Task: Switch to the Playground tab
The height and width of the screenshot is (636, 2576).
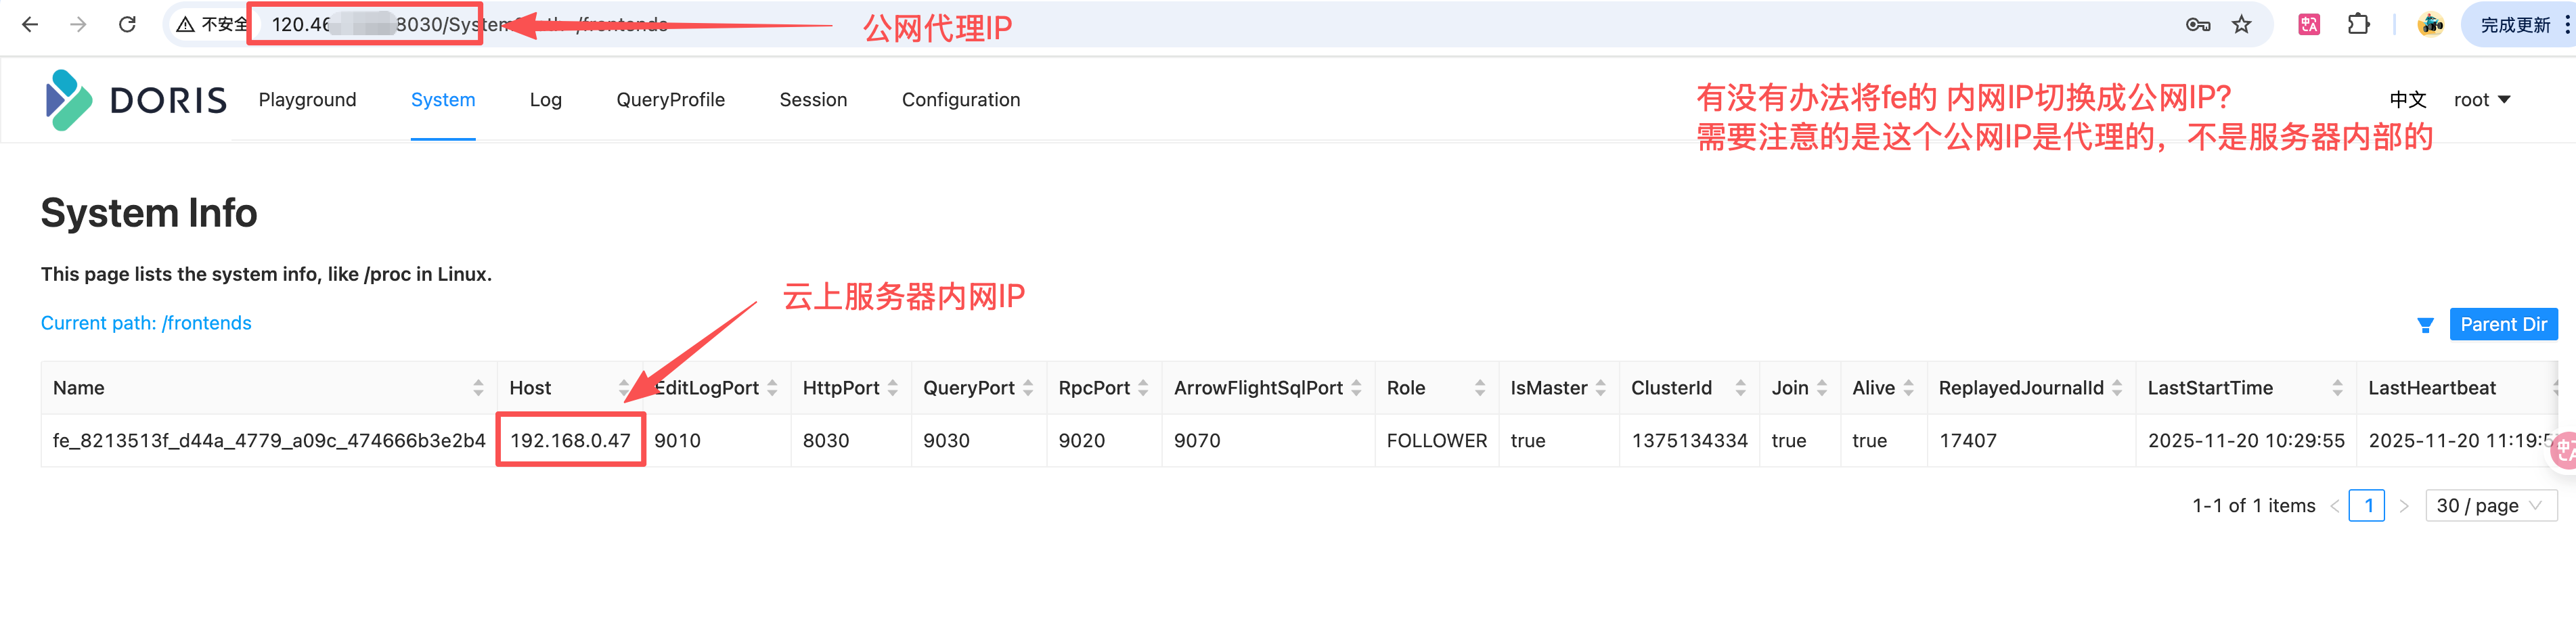Action: point(307,100)
